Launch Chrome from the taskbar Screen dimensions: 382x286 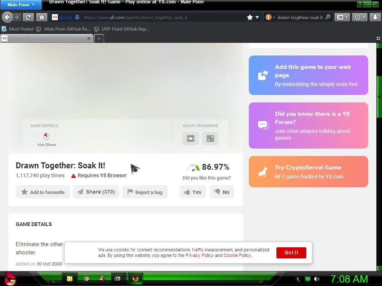(86, 279)
